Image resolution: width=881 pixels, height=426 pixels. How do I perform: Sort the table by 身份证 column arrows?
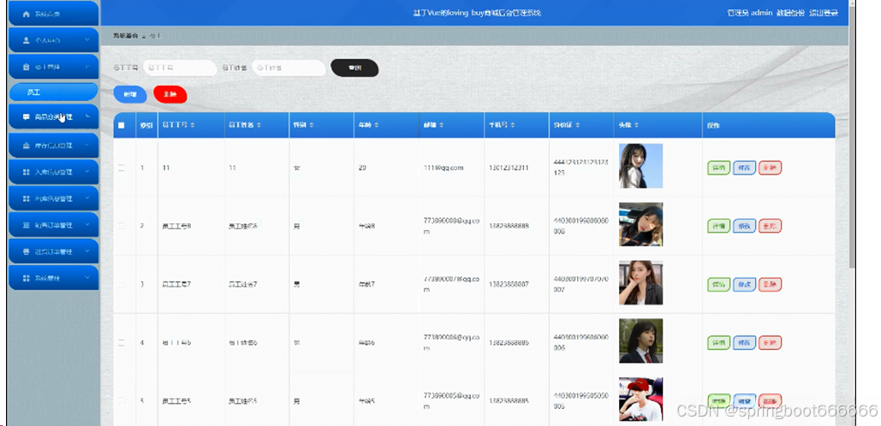577,126
